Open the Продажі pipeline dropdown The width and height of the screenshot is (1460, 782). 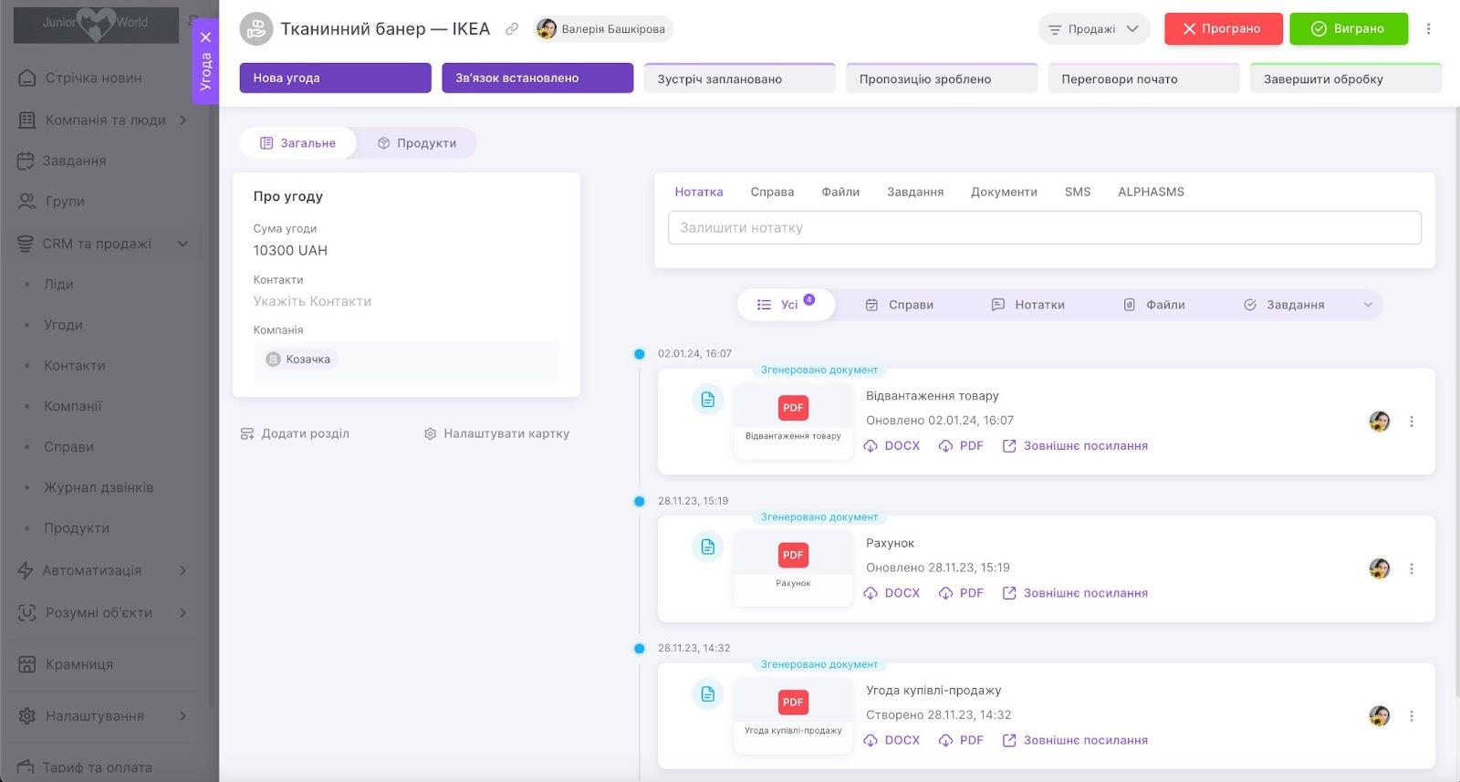coord(1093,29)
